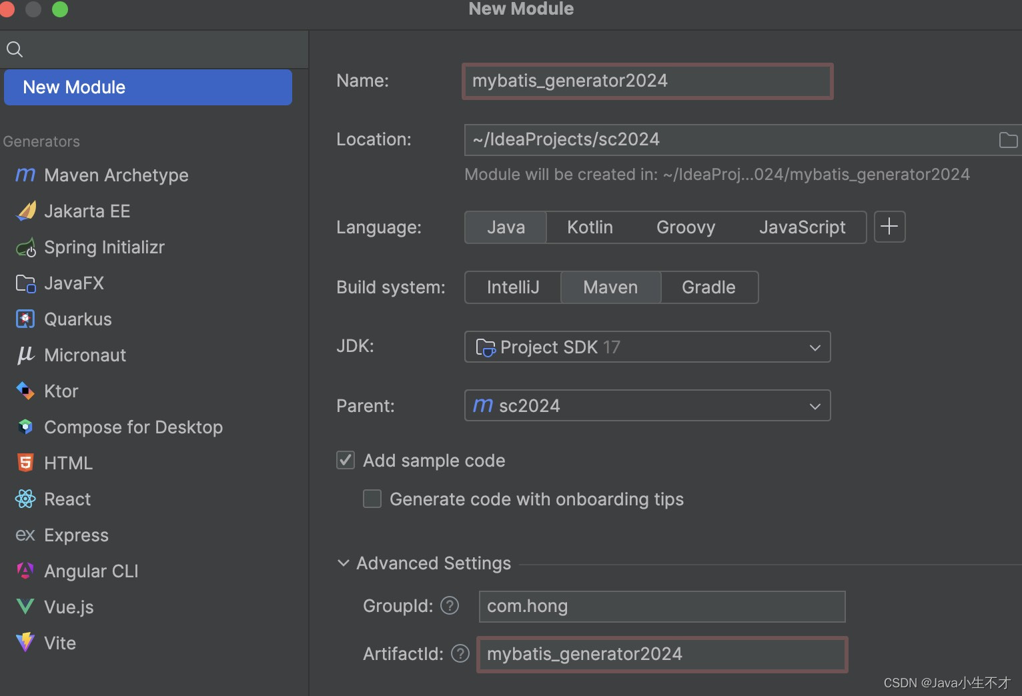Image resolution: width=1022 pixels, height=696 pixels.
Task: Select JavaScript language option
Action: 803,227
